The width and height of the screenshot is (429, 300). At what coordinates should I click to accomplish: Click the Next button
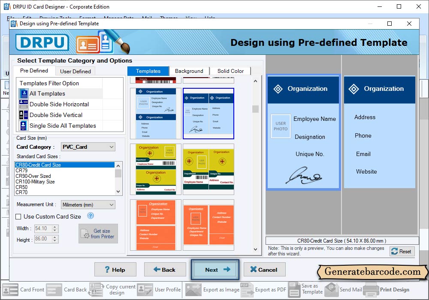pos(215,270)
